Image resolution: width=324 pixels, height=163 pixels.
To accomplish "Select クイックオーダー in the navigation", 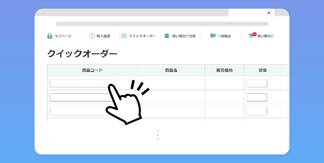I will coord(142,36).
